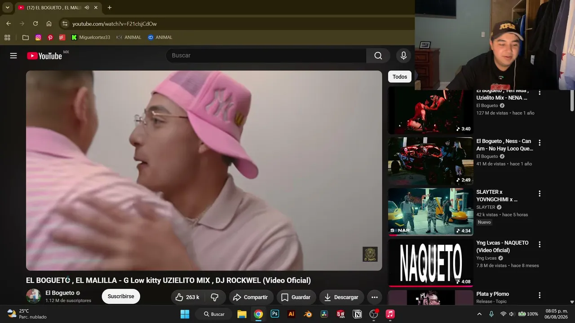
Task: Mute the tab using its audio icon
Action: (87, 8)
